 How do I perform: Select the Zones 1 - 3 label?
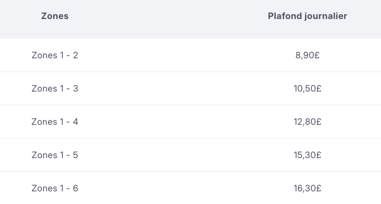tap(54, 89)
